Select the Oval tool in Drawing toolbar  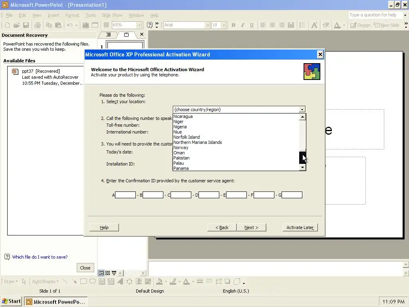[x=93, y=281]
